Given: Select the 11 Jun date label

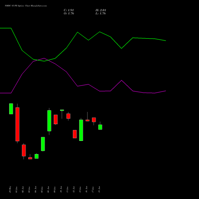Looking at the screenshot, I should pos(68,189).
